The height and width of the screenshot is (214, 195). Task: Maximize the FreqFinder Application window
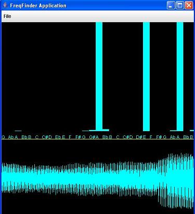tap(180, 5)
